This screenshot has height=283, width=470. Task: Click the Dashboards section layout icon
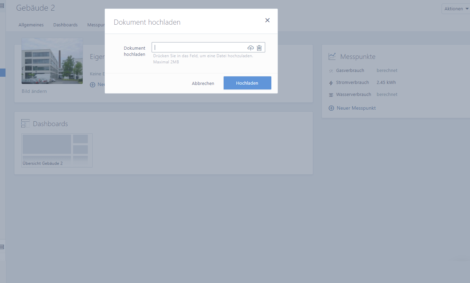pyautogui.click(x=25, y=124)
